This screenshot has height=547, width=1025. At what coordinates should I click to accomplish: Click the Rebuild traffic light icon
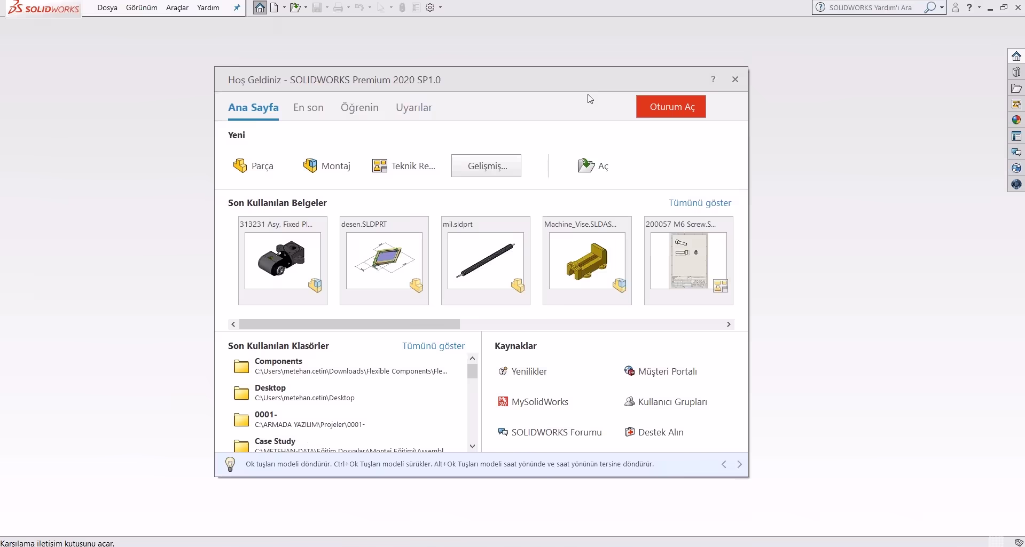[x=402, y=7]
